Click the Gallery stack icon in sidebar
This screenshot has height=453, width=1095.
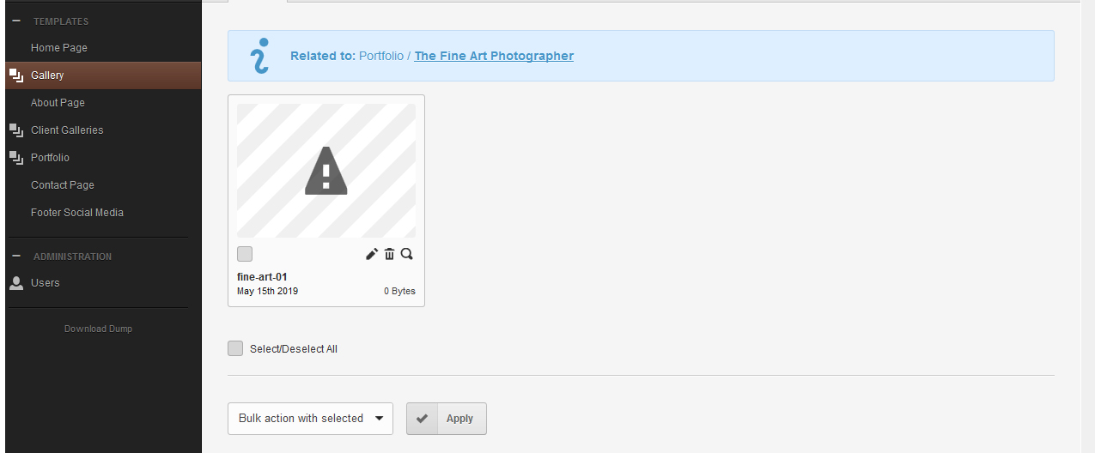[x=16, y=75]
